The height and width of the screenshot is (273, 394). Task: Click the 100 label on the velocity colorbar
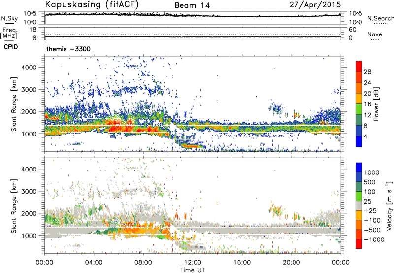370,192
